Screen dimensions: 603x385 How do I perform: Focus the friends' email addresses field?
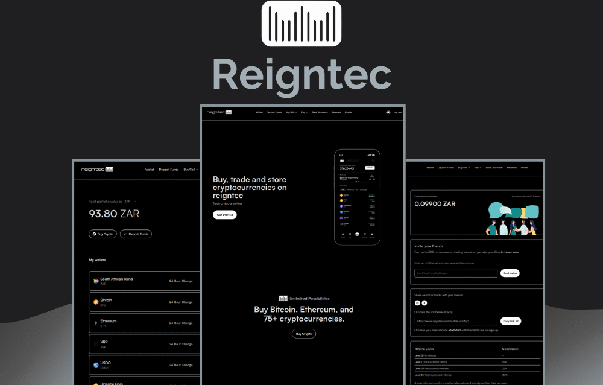(455, 273)
